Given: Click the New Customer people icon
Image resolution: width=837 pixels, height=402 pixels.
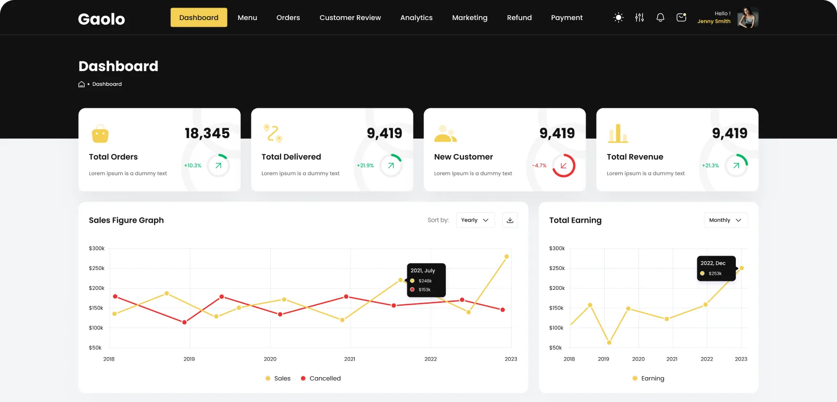Looking at the screenshot, I should pyautogui.click(x=445, y=134).
